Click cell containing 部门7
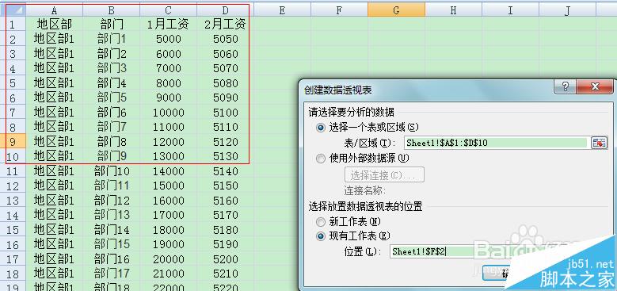Viewport: 617px width, 291px height. click(112, 127)
